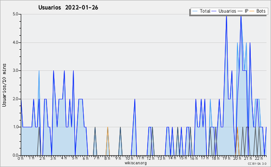
Task: Click the 22 h x-axis label
Action: [x=259, y=158]
